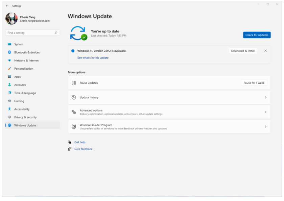This screenshot has width=284, height=201.
Task: Open Privacy & security settings
Action: 32,117
